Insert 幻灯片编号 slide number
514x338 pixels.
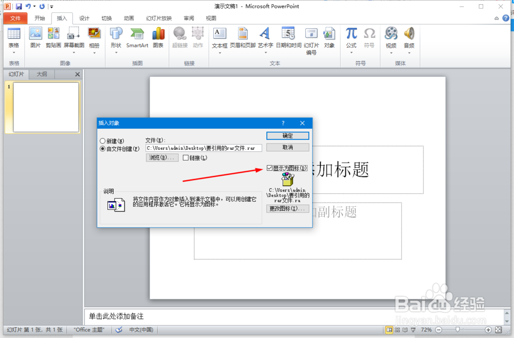click(x=311, y=33)
